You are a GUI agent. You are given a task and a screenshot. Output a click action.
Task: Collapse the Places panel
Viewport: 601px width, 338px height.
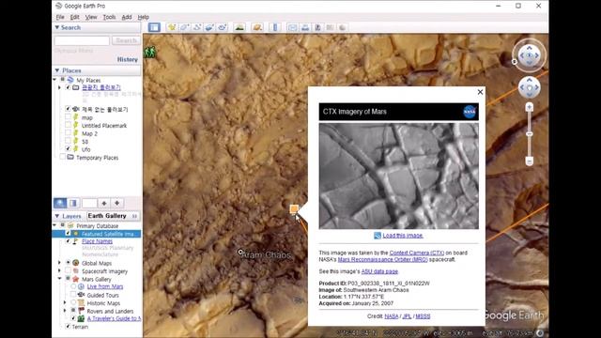[57, 70]
